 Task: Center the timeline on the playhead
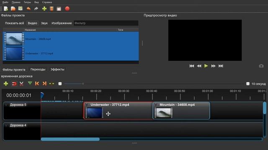tap(52, 84)
